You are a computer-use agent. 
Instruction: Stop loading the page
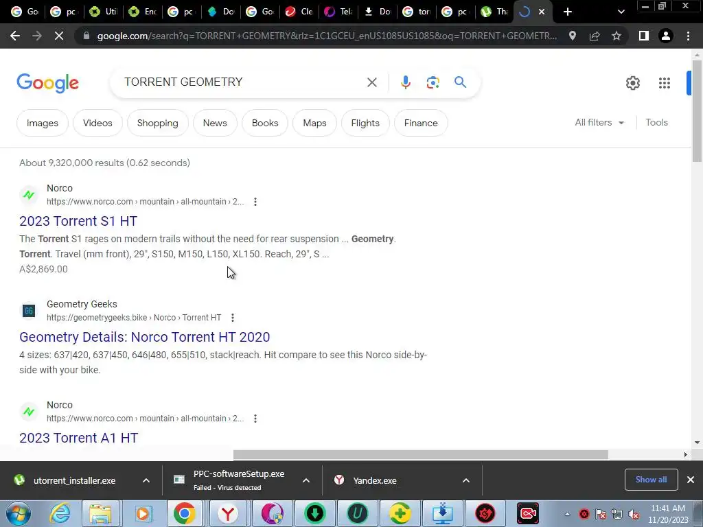(59, 36)
